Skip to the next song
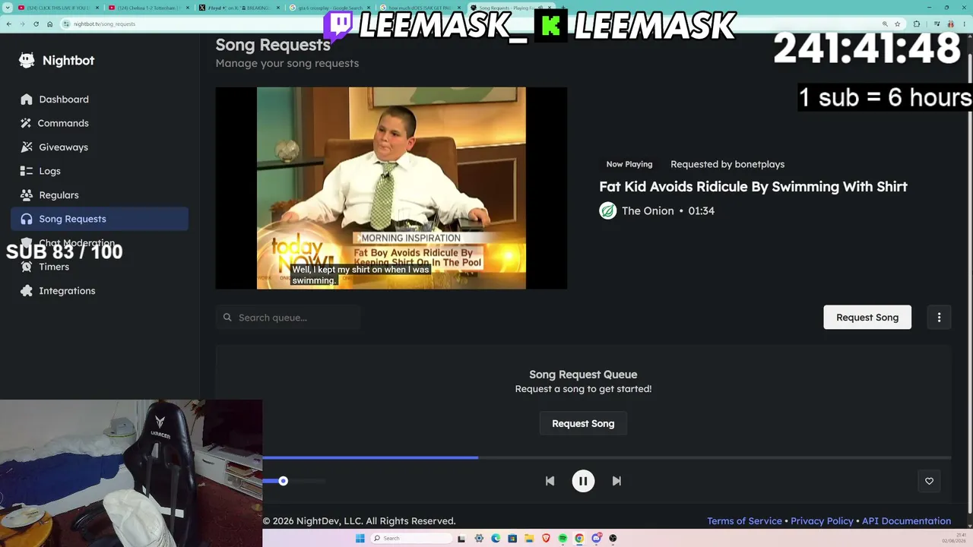 tap(616, 481)
